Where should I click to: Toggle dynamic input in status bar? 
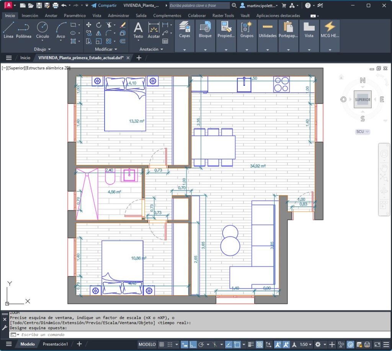tap(185, 344)
